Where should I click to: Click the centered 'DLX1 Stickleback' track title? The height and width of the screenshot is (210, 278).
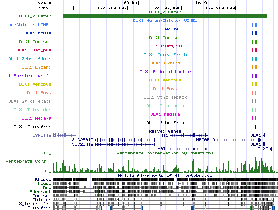click(165, 97)
